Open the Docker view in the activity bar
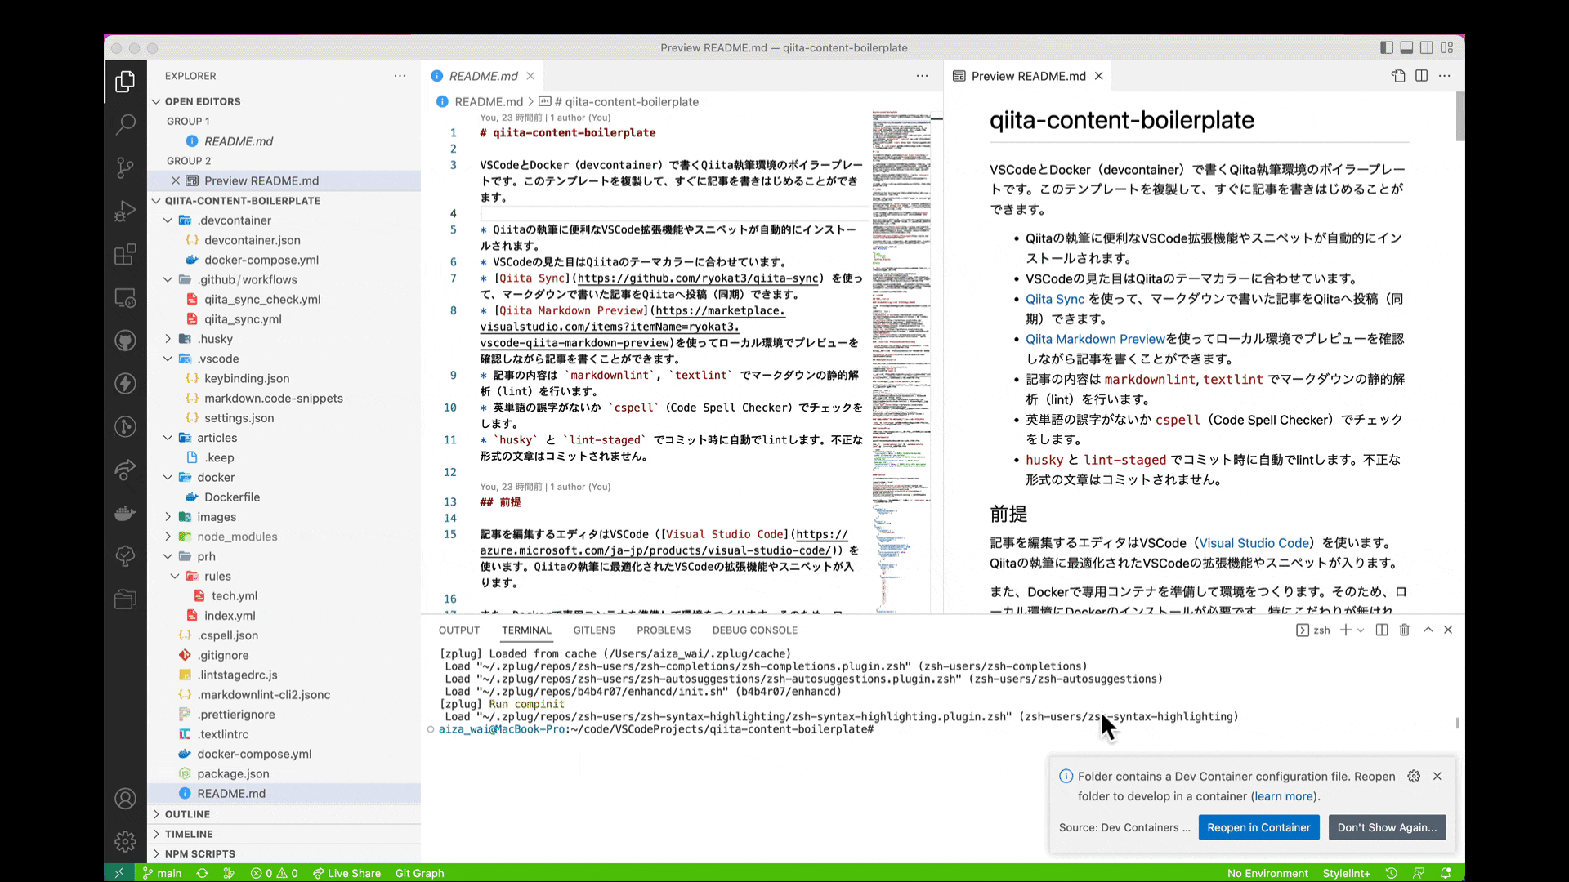 click(x=125, y=513)
